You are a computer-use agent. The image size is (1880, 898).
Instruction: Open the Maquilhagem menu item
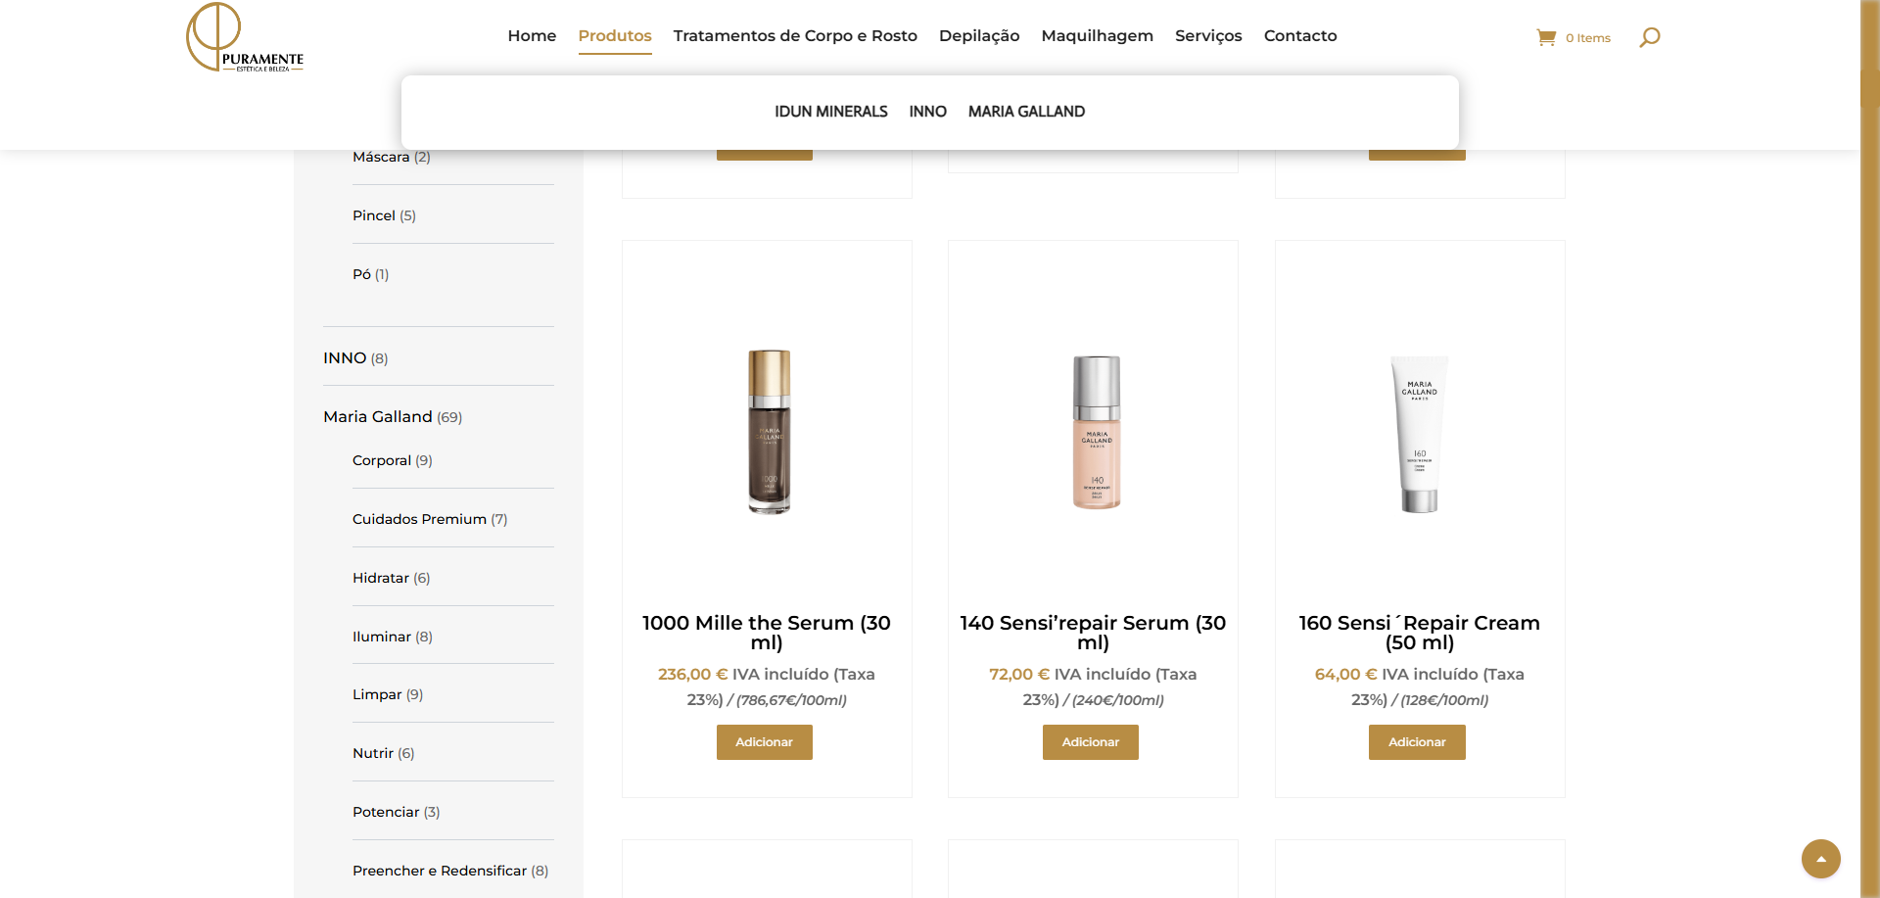click(x=1097, y=35)
